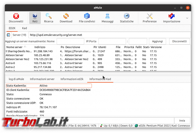Click the server Nome input field
Screen dimensions: 196x133
click(70, 41)
